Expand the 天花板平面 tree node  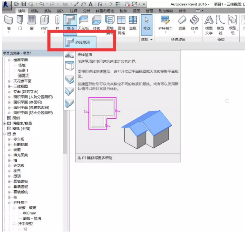(x=9, y=81)
